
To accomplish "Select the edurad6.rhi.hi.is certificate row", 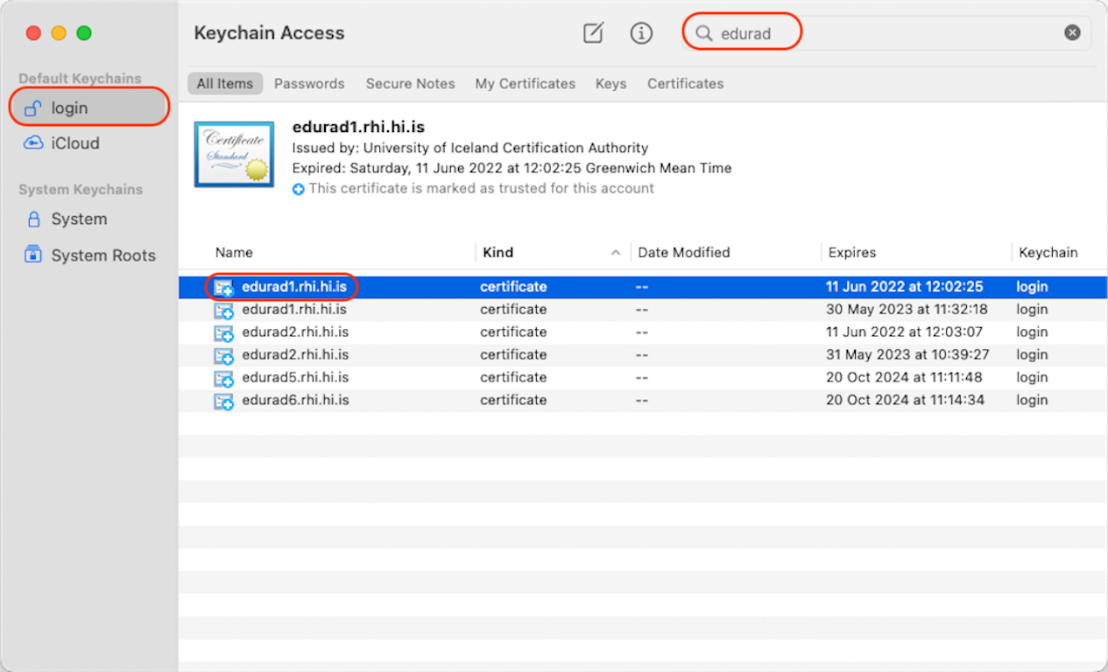I will (x=643, y=401).
